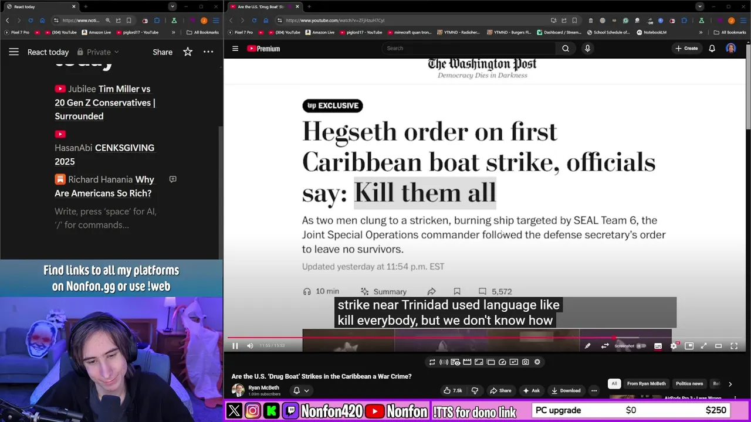
Task: Switch to miniplayer mode
Action: (x=689, y=346)
